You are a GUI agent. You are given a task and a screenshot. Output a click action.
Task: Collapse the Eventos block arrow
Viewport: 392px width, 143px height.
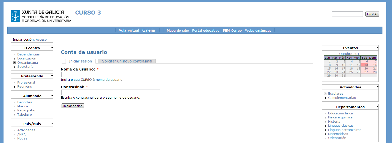point(377,47)
